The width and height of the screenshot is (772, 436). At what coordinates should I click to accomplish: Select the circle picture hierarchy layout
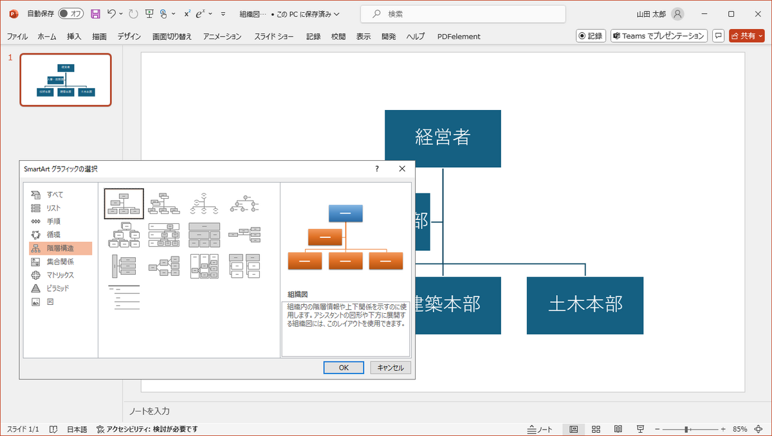(x=244, y=204)
